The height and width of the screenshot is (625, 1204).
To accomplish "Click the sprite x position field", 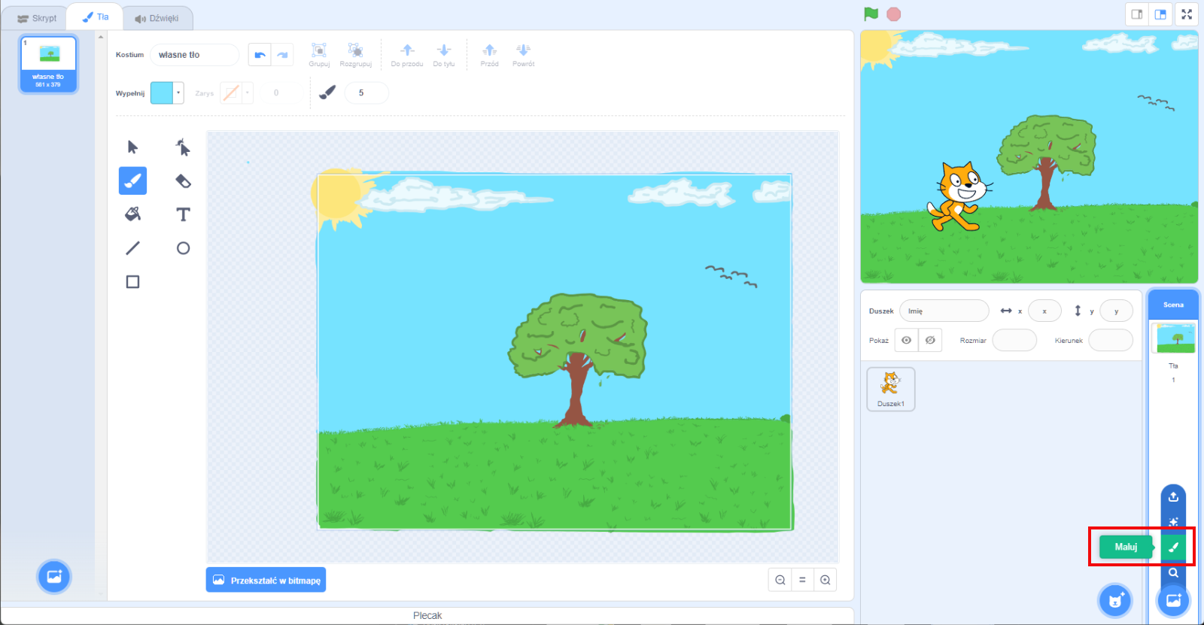I will (x=1044, y=311).
